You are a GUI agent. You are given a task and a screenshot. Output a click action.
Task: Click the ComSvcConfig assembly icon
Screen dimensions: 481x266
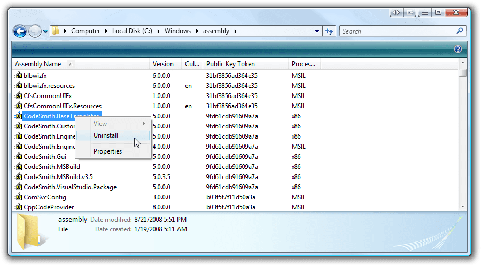pyautogui.click(x=18, y=197)
